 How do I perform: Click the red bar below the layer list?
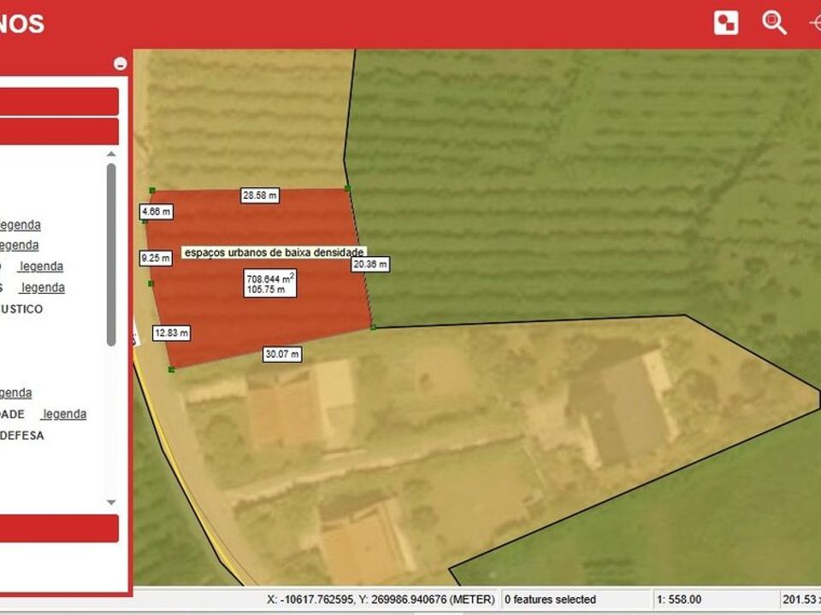pos(59,528)
